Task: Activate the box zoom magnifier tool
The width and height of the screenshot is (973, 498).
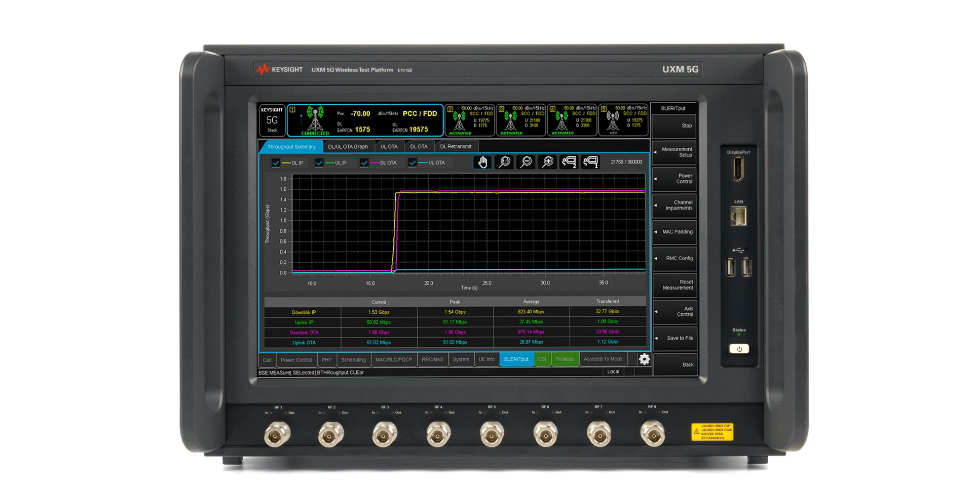Action: point(504,162)
